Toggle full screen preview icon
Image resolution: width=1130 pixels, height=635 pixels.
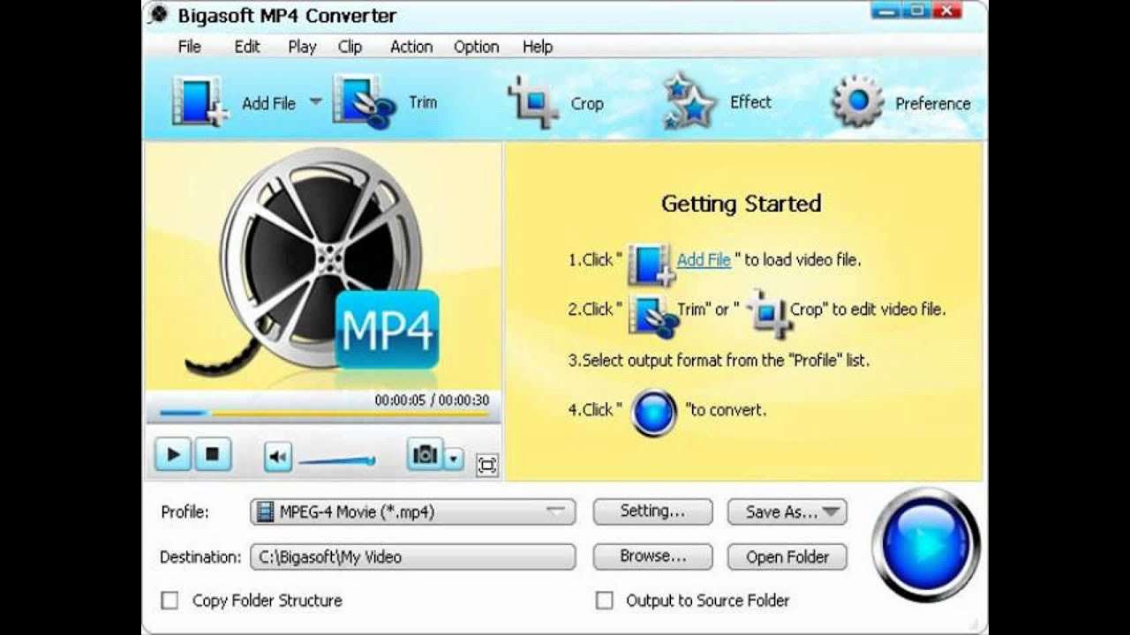[487, 465]
